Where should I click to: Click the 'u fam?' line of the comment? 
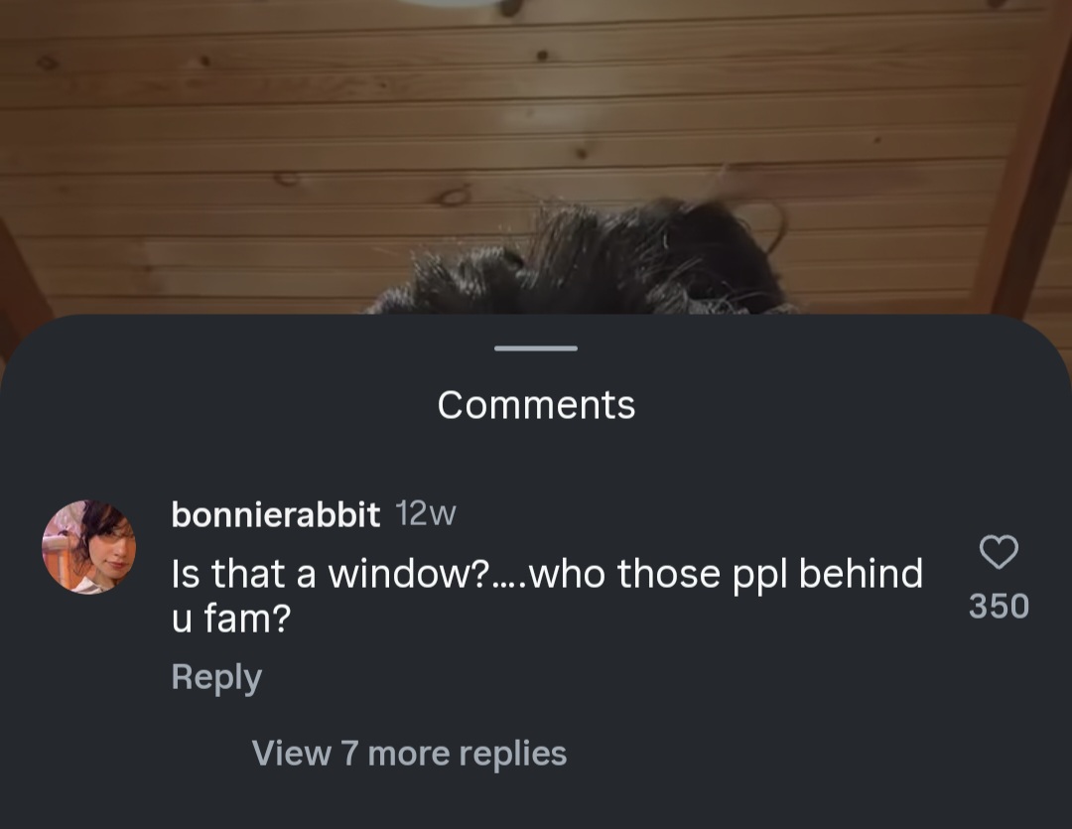coord(231,619)
